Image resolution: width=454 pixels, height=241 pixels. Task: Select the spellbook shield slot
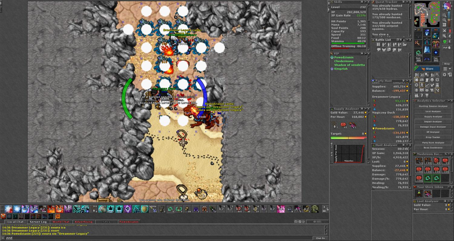click(x=436, y=44)
